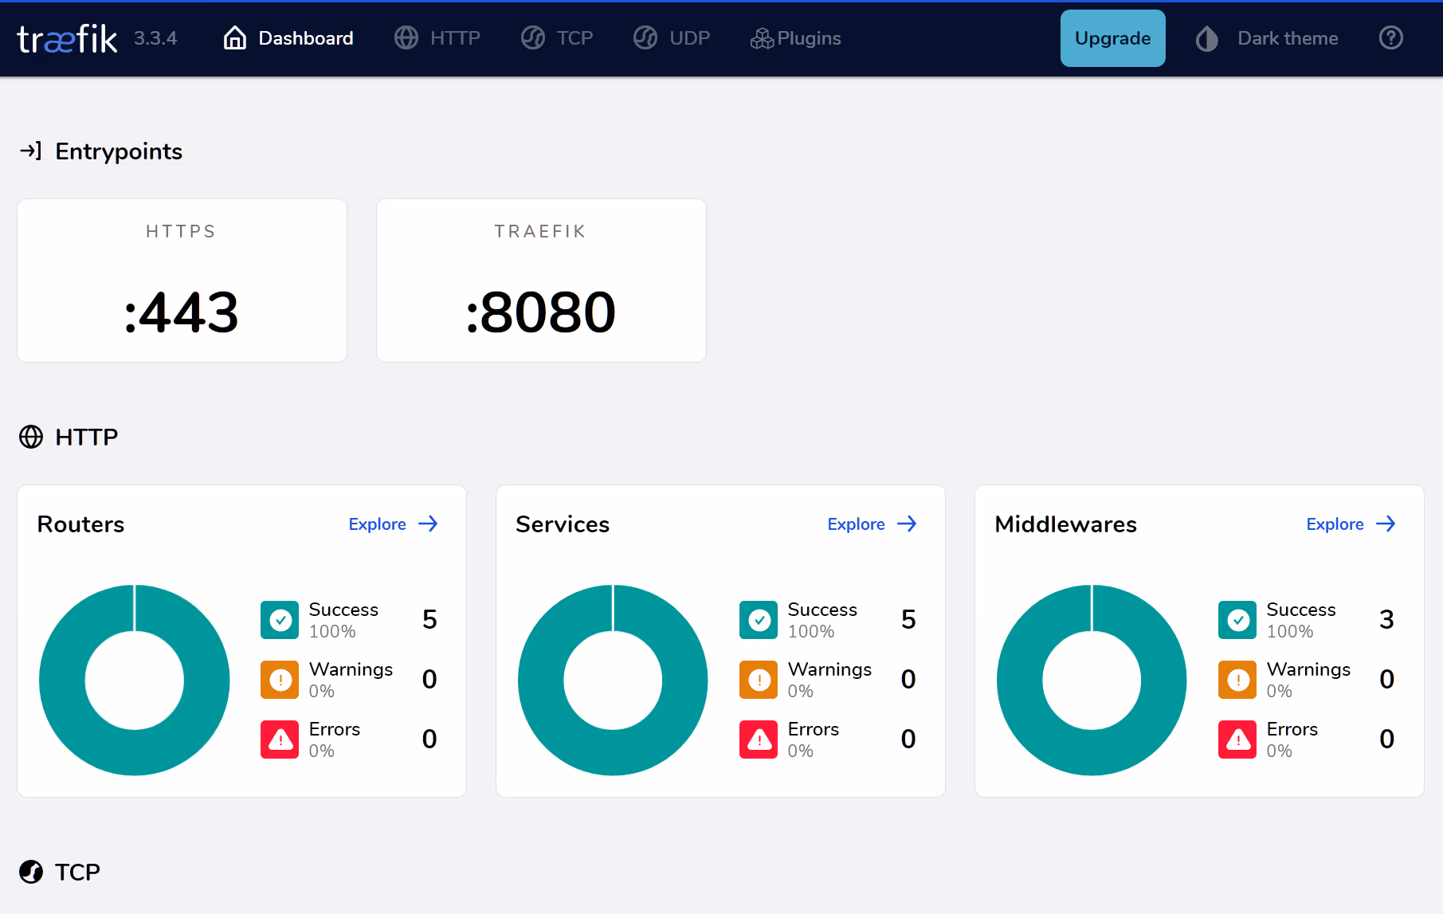Explore the Routers details
Image resolution: width=1443 pixels, height=914 pixels.
tap(393, 524)
